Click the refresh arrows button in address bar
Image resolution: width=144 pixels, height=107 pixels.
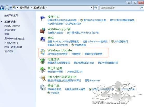(x=96, y=8)
